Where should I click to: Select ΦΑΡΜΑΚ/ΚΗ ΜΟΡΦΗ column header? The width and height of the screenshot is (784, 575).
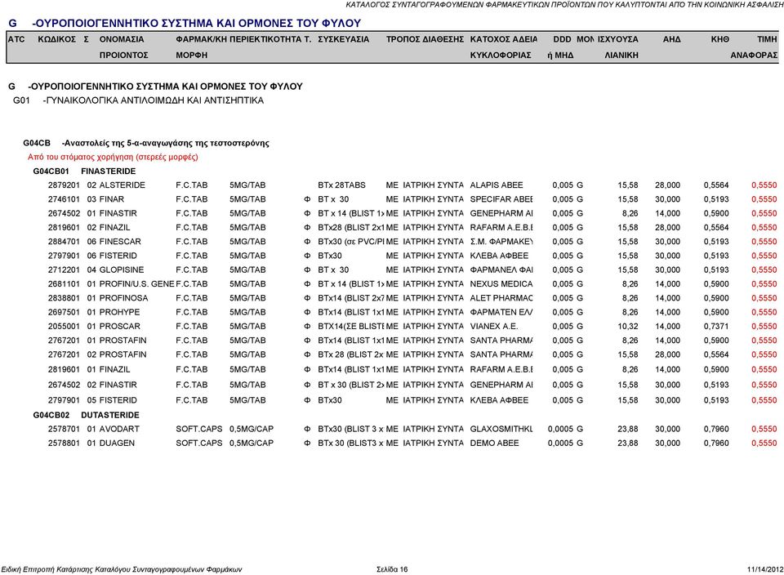pos(202,47)
